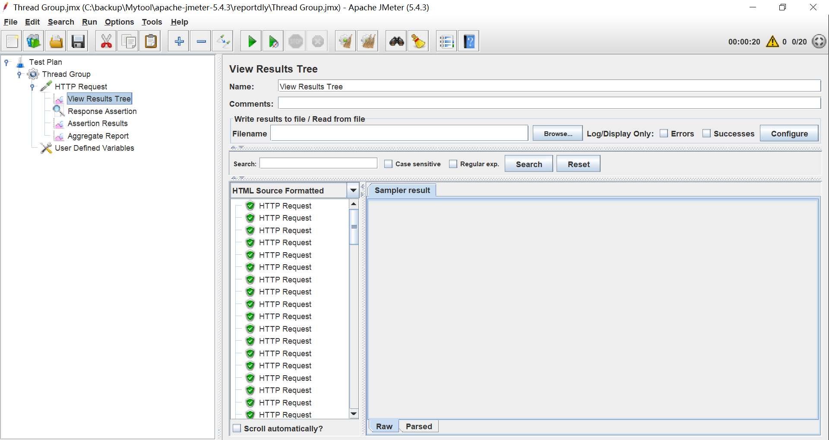Click the Shutdown threads icon
This screenshot has height=440, width=829.
[318, 41]
